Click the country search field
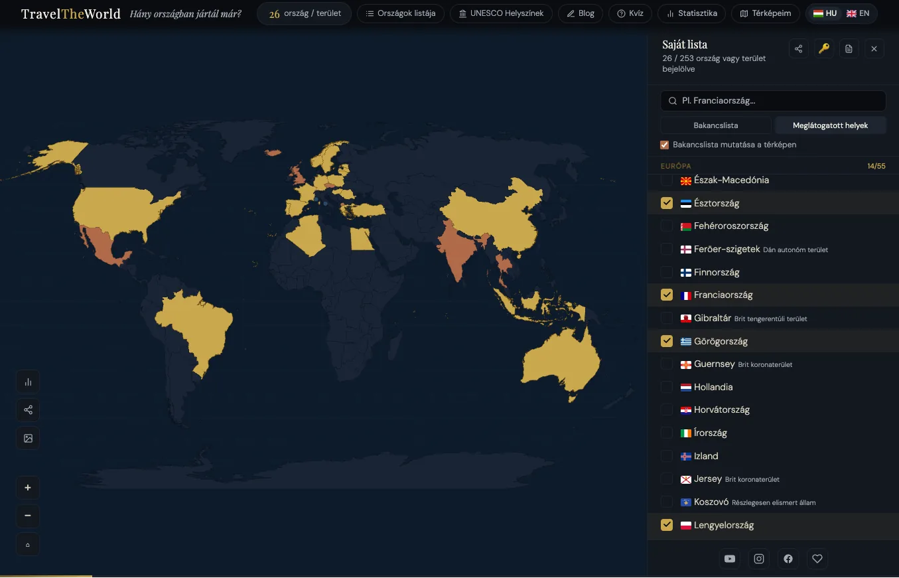This screenshot has width=899, height=578. coord(773,101)
